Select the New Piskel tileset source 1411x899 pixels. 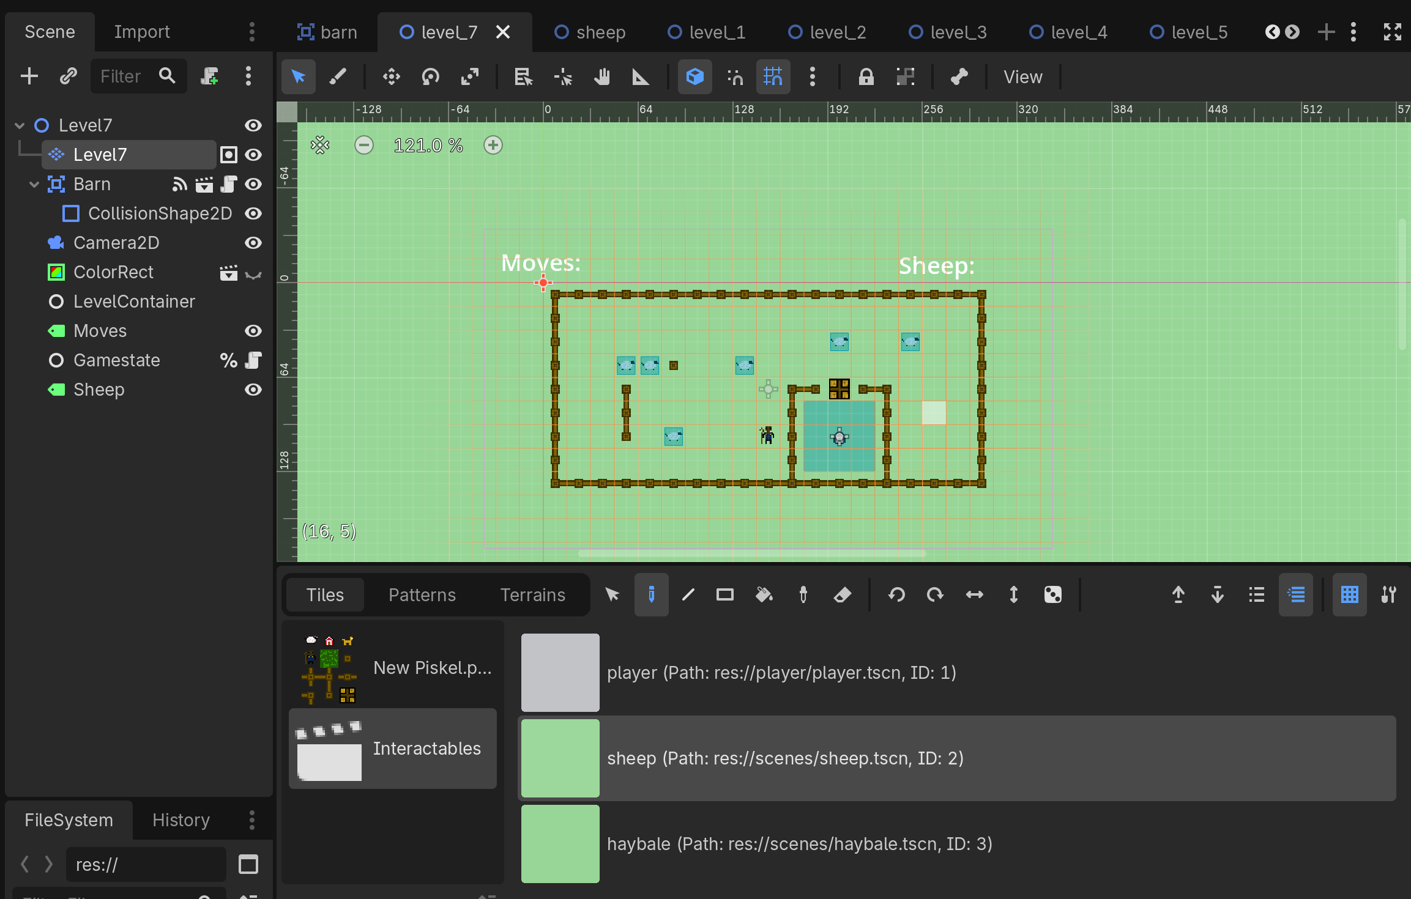pos(393,668)
